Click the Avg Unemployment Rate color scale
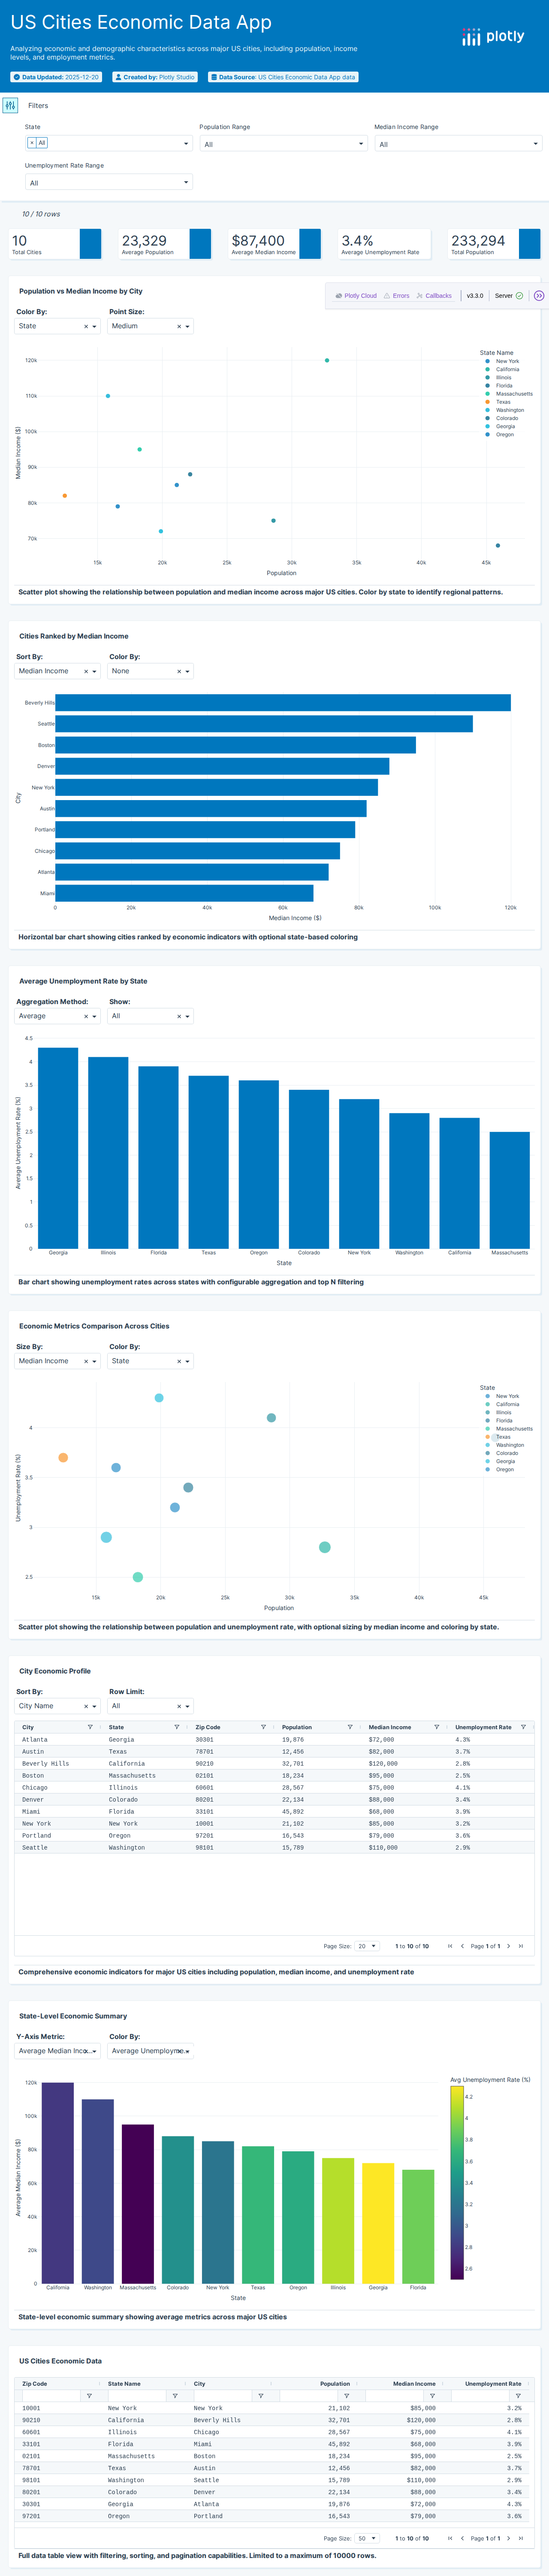The height and width of the screenshot is (2576, 549). tap(457, 2183)
